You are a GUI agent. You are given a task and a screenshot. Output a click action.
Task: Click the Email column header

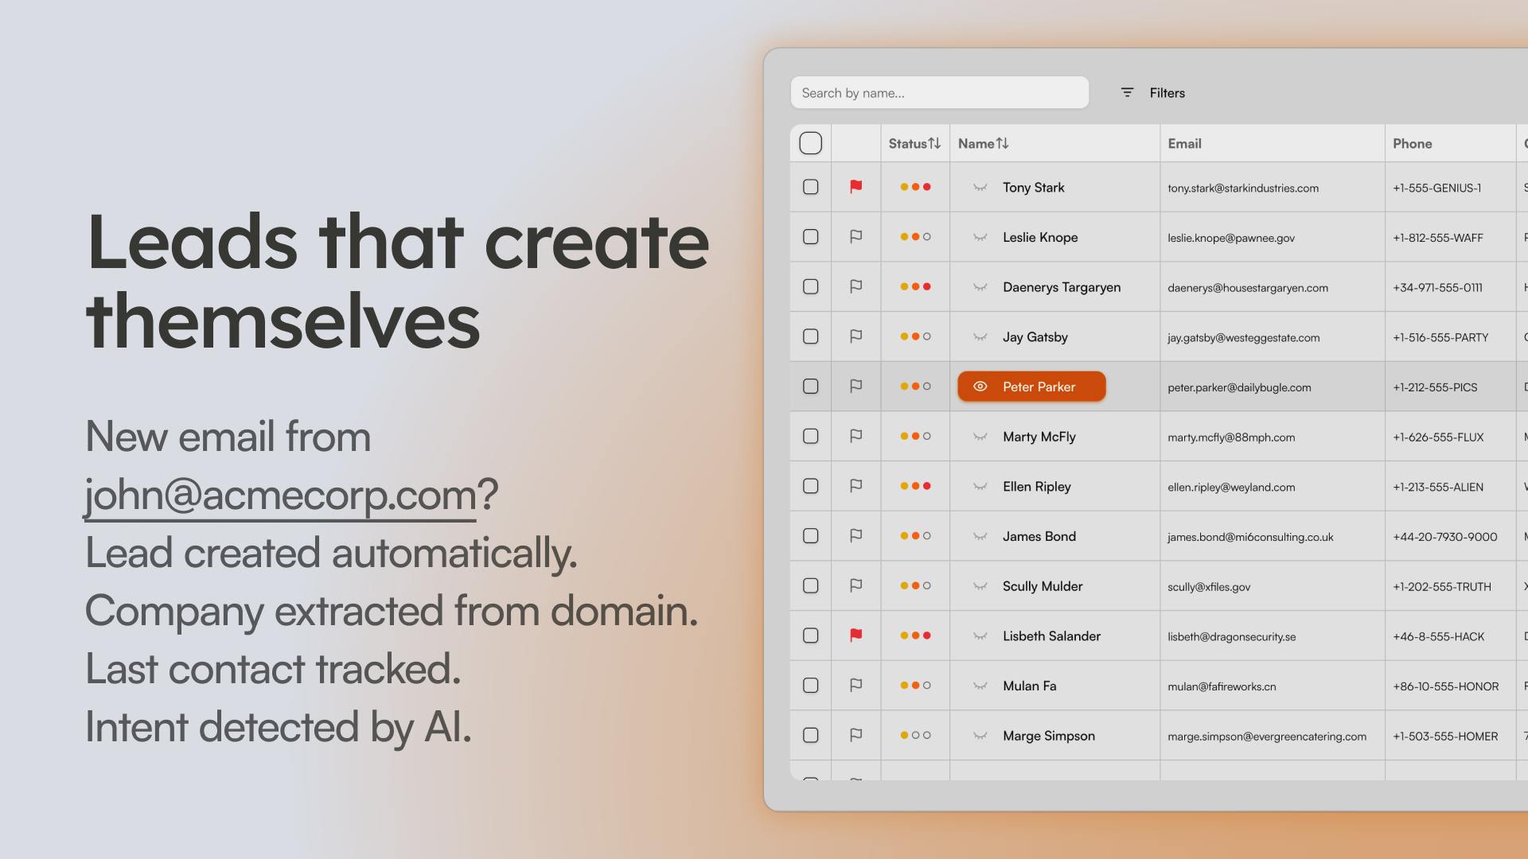[1184, 144]
